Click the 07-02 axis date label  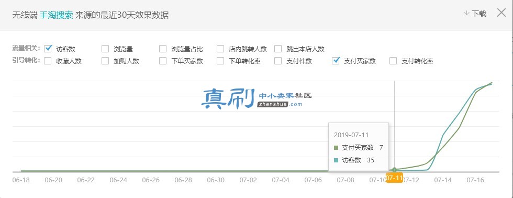[x=248, y=180]
